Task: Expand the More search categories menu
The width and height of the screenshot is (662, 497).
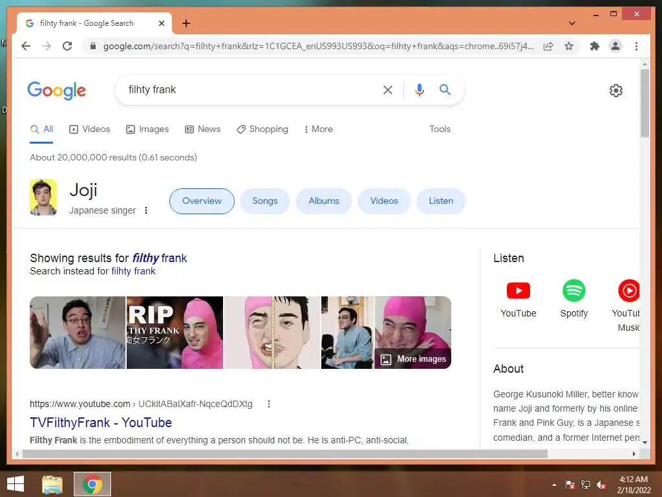Action: [x=318, y=129]
